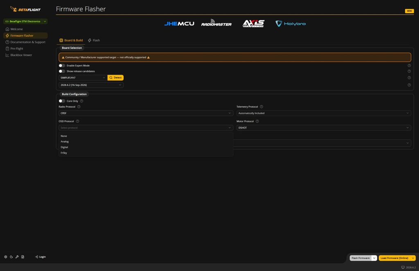Click the help icon beside Core Only
This screenshot has width=419, height=271.
81,101
